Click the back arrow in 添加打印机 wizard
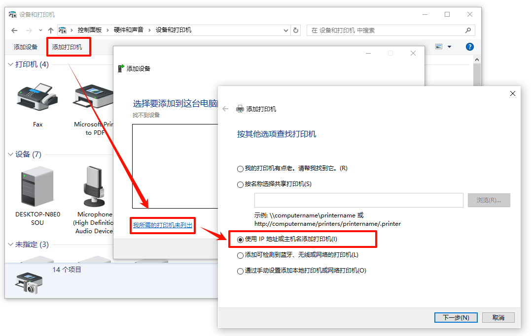Viewport: 531px width, 336px height. 225,109
